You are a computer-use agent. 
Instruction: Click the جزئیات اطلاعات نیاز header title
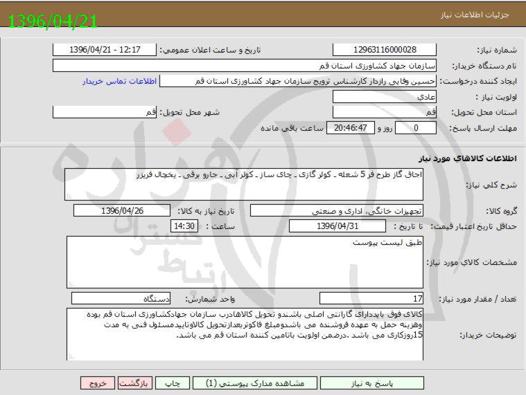pyautogui.click(x=475, y=15)
